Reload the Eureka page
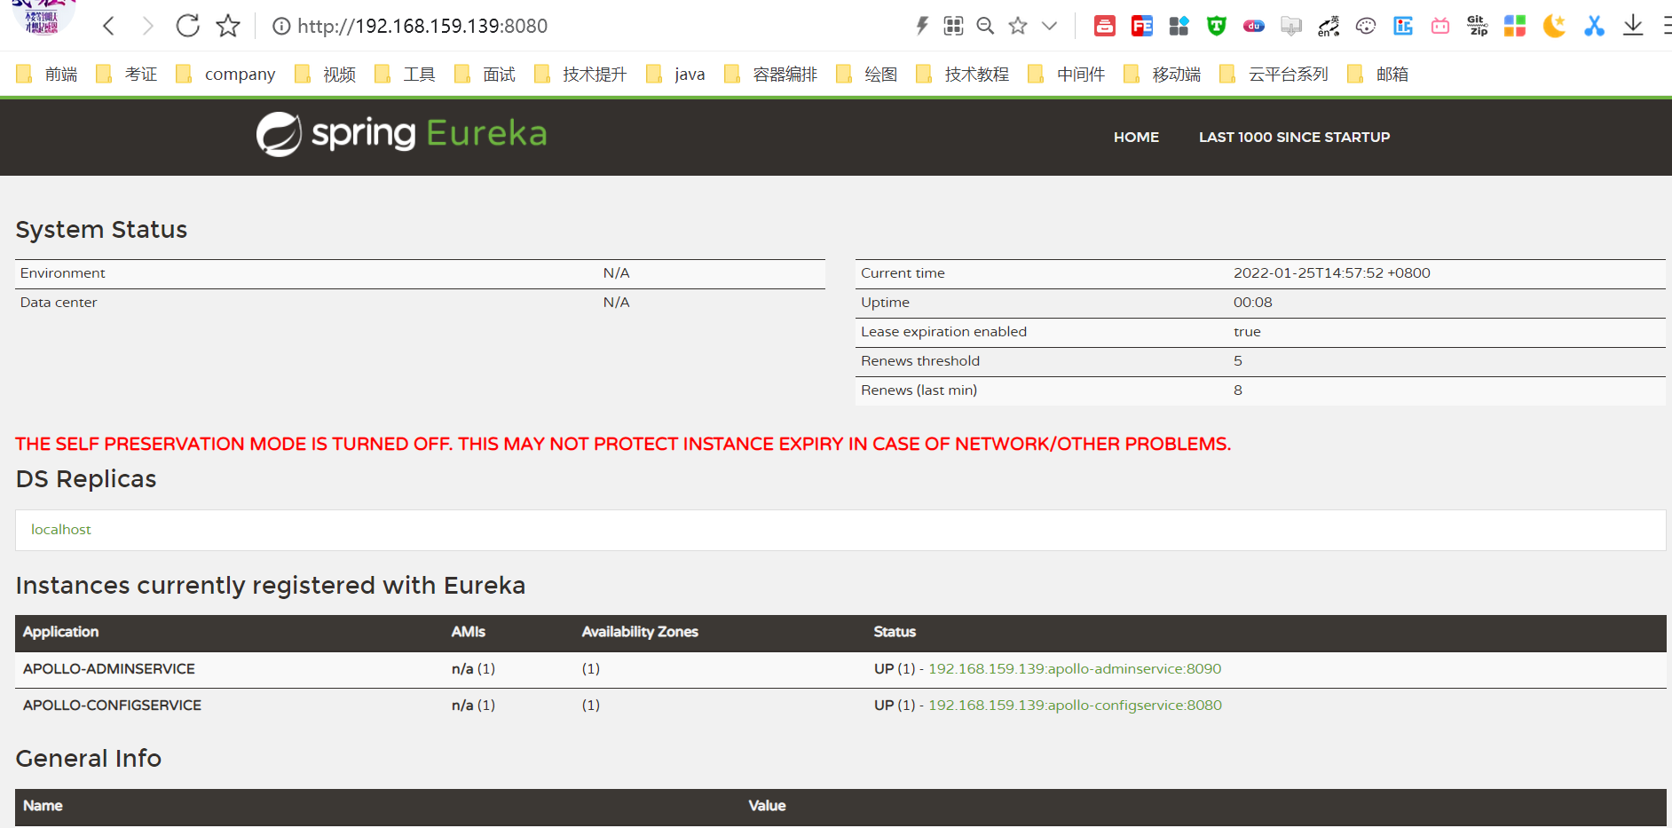Screen dimensions: 1672x828 coord(187,26)
